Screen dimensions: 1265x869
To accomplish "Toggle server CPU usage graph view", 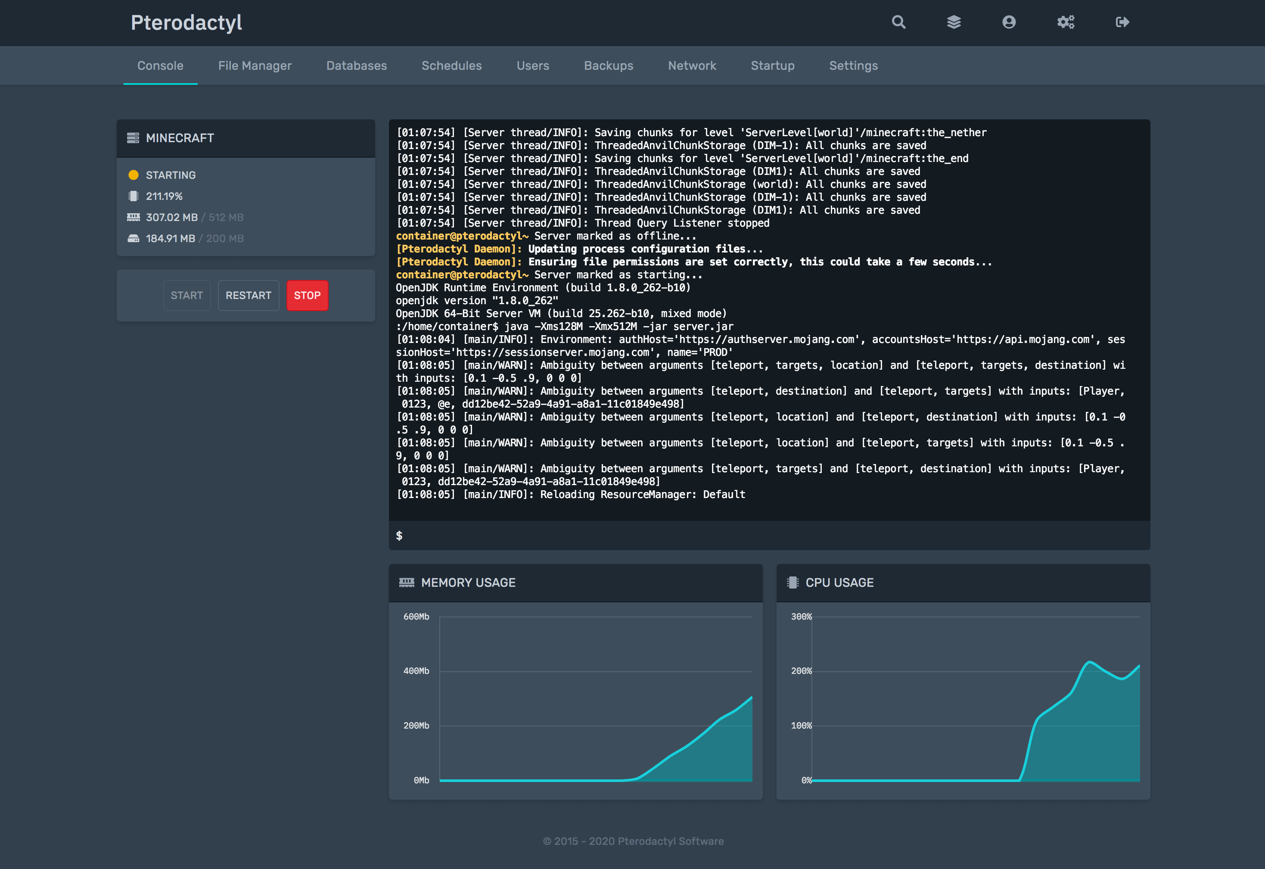I will click(x=962, y=582).
